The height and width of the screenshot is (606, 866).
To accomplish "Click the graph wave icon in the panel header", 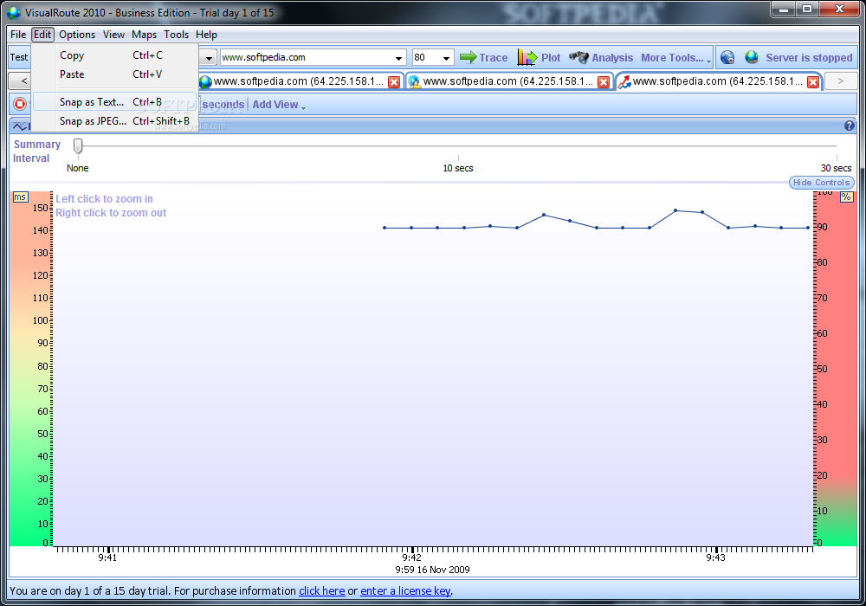I will coord(20,126).
